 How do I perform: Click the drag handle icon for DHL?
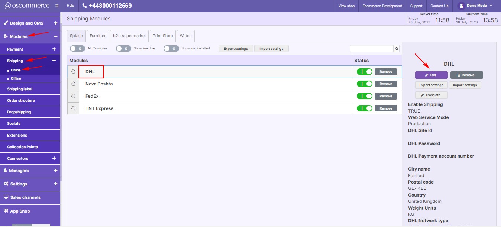(73, 72)
